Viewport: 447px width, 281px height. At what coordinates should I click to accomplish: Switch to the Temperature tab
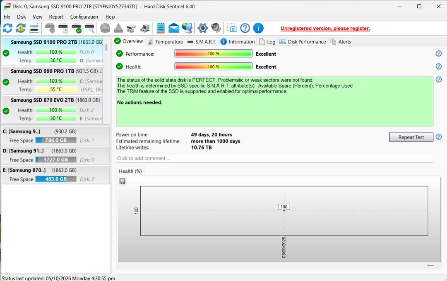click(166, 42)
